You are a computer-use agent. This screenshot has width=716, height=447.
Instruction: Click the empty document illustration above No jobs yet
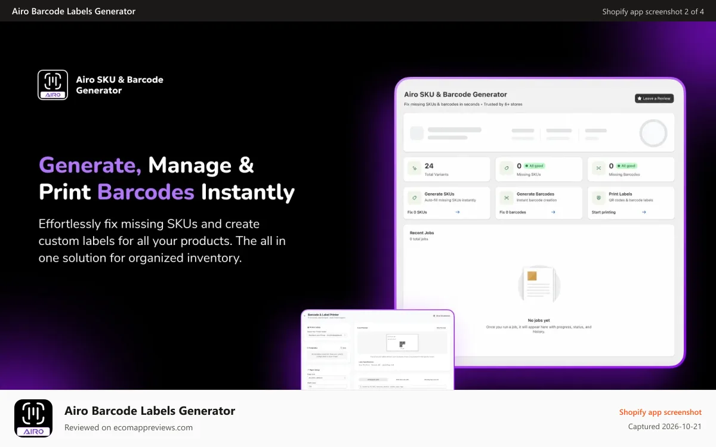tap(539, 285)
